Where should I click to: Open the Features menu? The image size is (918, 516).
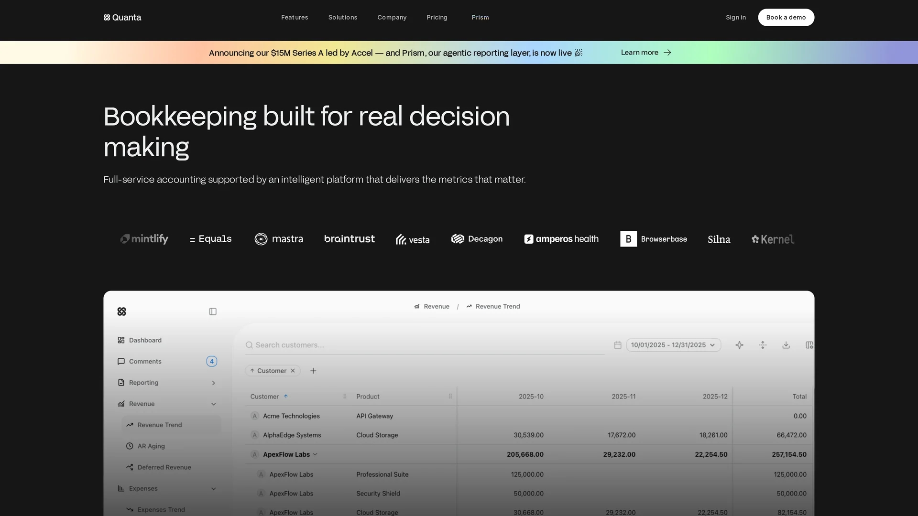tap(295, 17)
